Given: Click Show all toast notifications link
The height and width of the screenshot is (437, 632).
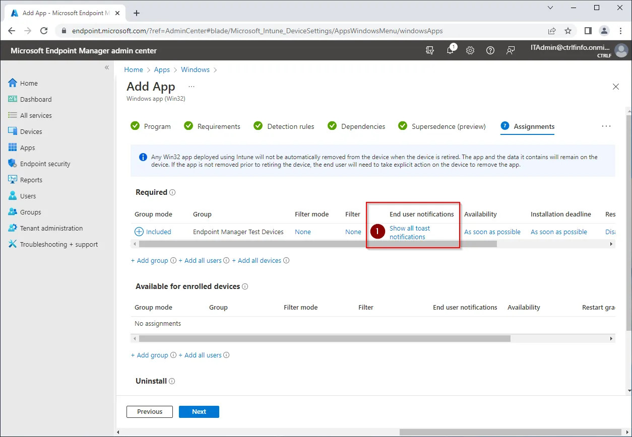Looking at the screenshot, I should click(410, 233).
